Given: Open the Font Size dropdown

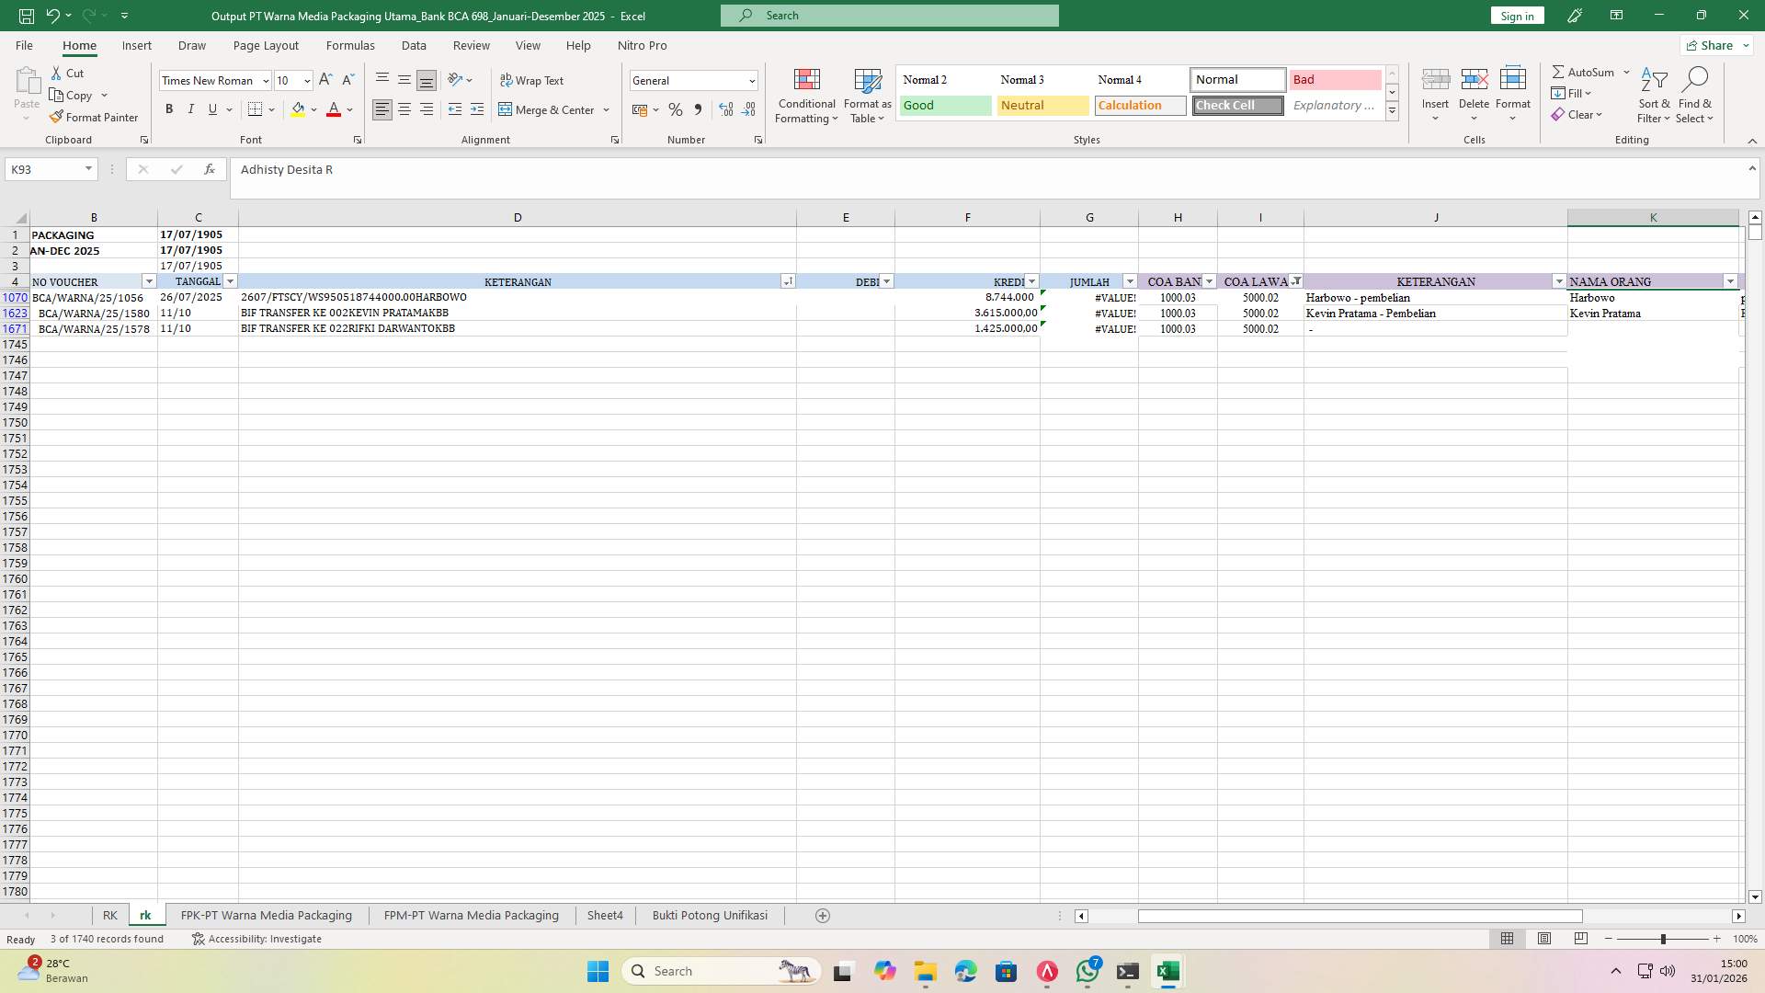Looking at the screenshot, I should coord(306,80).
